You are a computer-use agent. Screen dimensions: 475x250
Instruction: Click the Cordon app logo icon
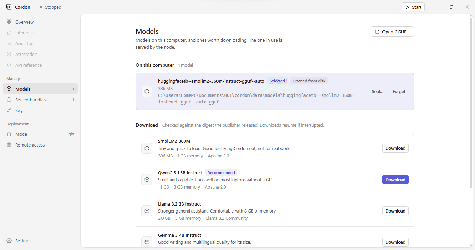click(x=9, y=7)
